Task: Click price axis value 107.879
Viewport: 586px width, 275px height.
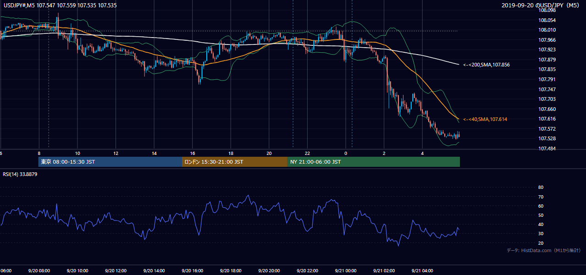Action: [x=547, y=60]
